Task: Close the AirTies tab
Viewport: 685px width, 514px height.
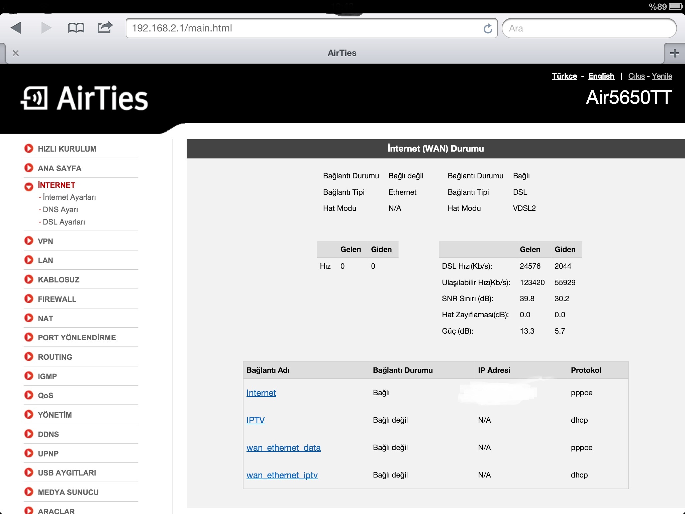Action: (x=15, y=53)
